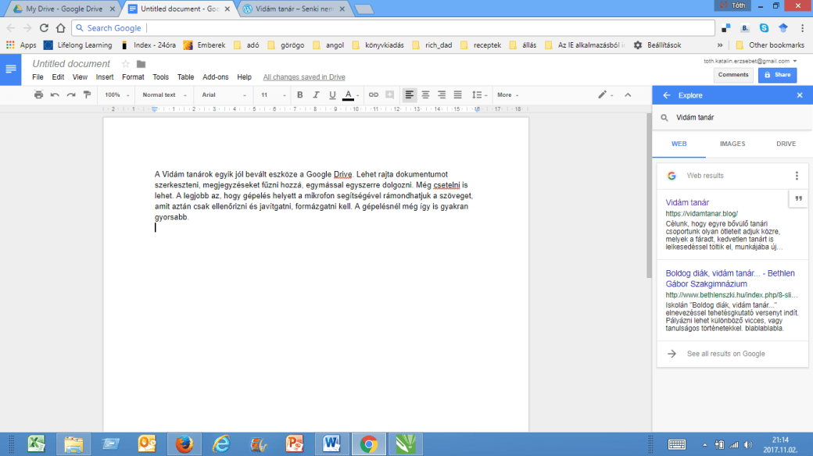Image resolution: width=813 pixels, height=456 pixels.
Task: Switch to the IMAGES tab in Explore
Action: point(732,144)
